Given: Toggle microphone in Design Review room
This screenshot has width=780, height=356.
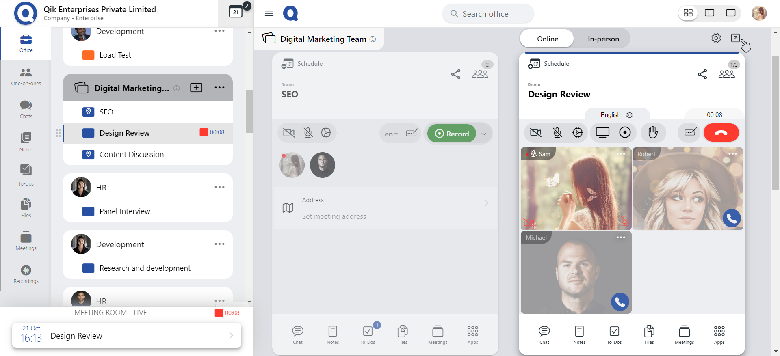Looking at the screenshot, I should (x=557, y=133).
